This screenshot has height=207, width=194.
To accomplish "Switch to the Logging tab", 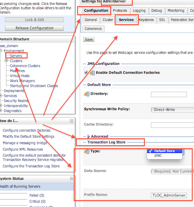I will point(139,10).
